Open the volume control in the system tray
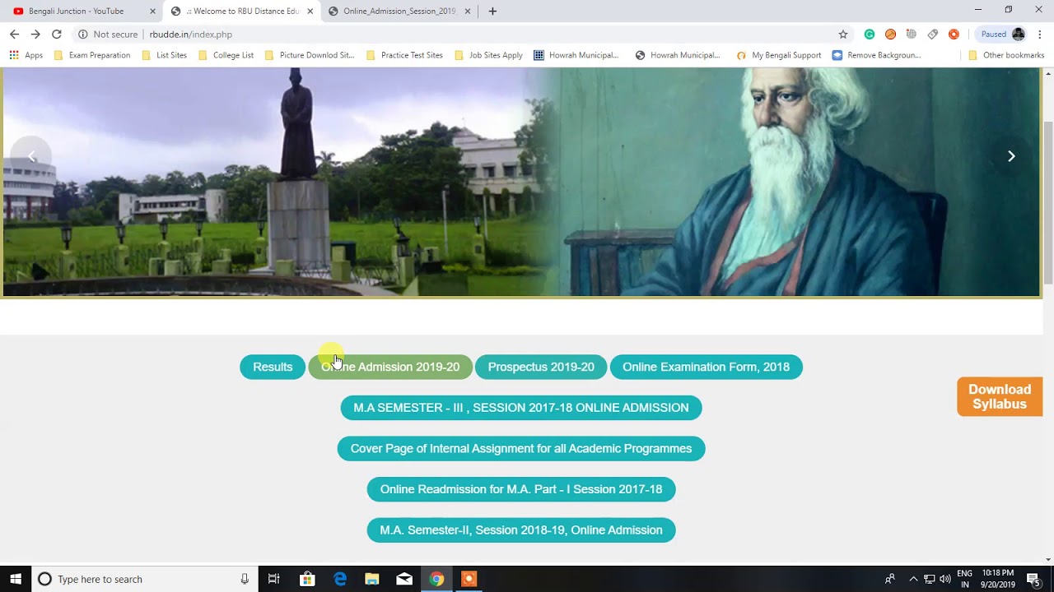This screenshot has width=1054, height=592. 944,579
